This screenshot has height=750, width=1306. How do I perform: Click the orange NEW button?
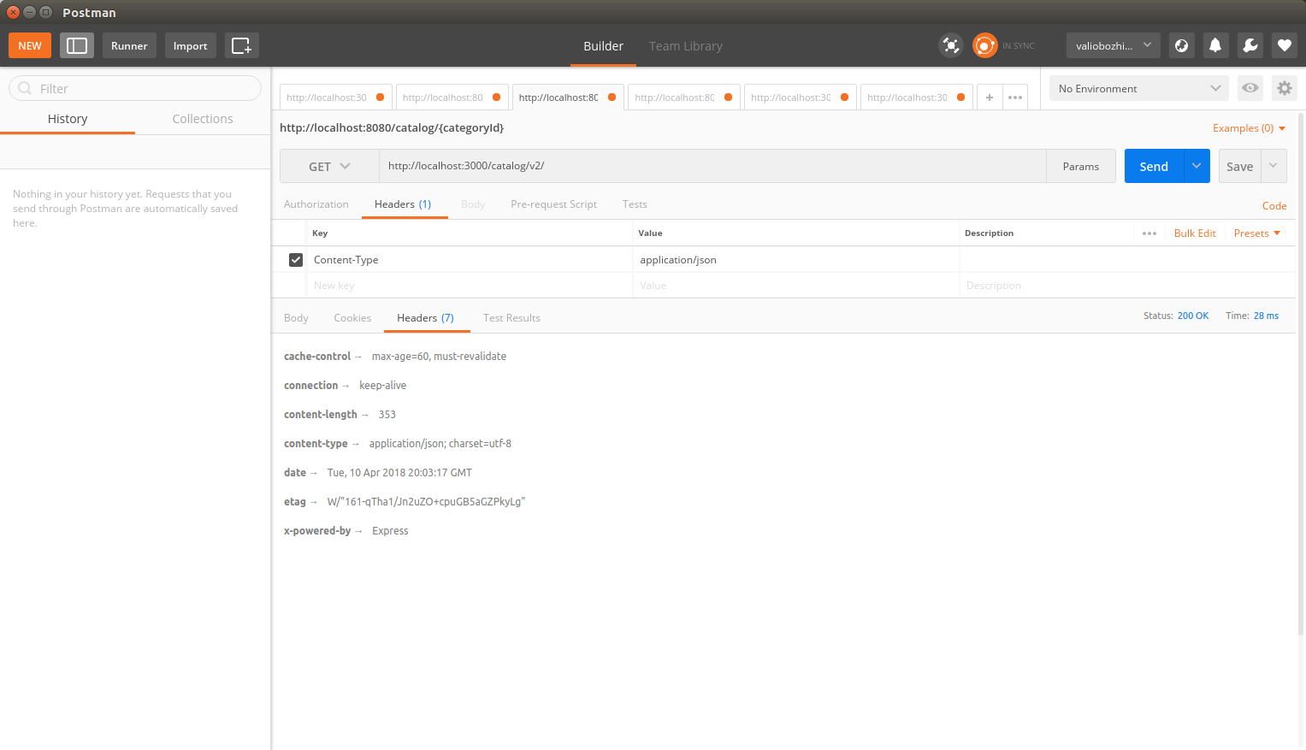tap(30, 45)
